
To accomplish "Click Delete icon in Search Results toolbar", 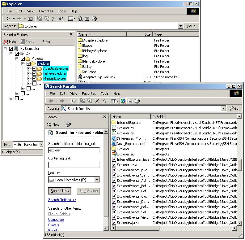I will click(x=97, y=101).
